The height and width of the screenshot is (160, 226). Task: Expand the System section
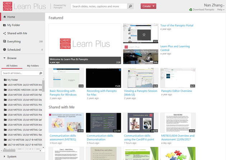point(10,156)
